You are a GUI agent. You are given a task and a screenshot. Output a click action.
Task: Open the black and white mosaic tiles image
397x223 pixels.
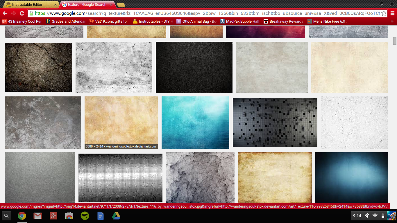(120, 178)
